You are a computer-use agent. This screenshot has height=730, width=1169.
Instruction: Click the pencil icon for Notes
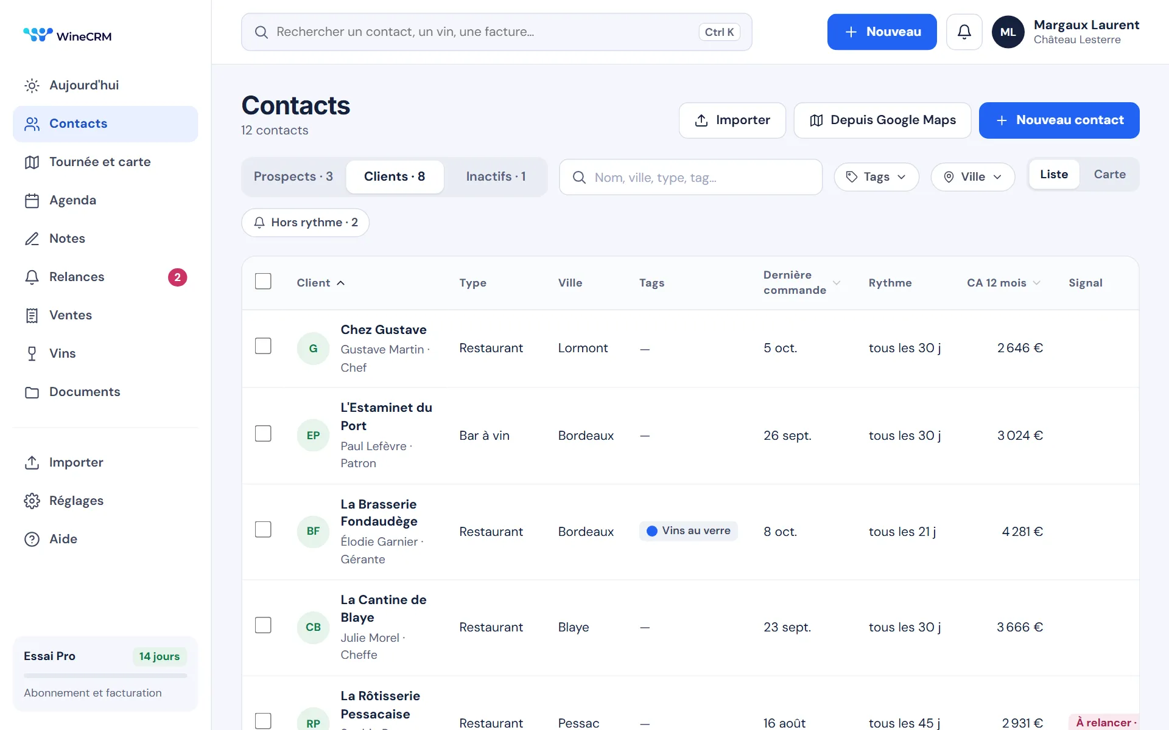coord(32,239)
